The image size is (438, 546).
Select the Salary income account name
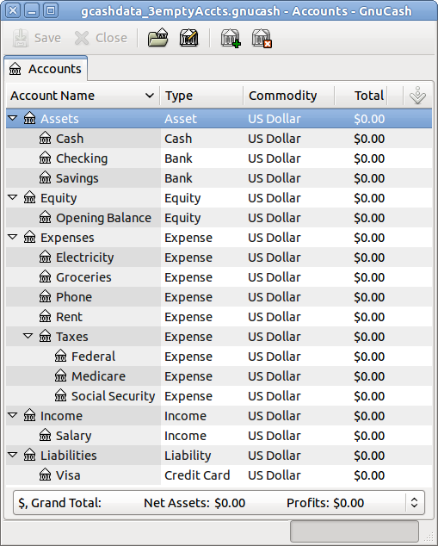click(x=74, y=436)
